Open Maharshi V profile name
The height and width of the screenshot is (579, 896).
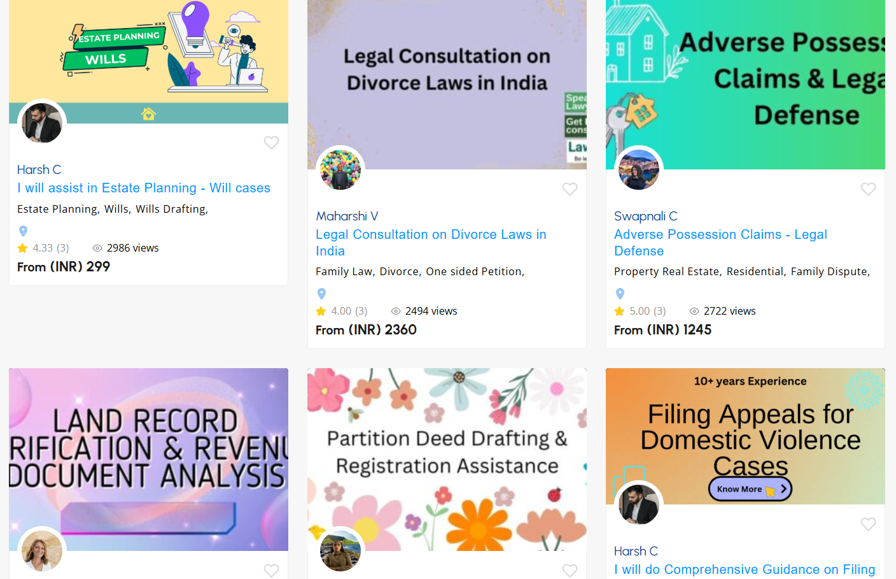pyautogui.click(x=347, y=216)
